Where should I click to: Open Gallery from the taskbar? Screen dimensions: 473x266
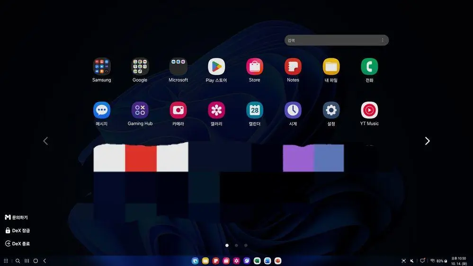(x=237, y=261)
